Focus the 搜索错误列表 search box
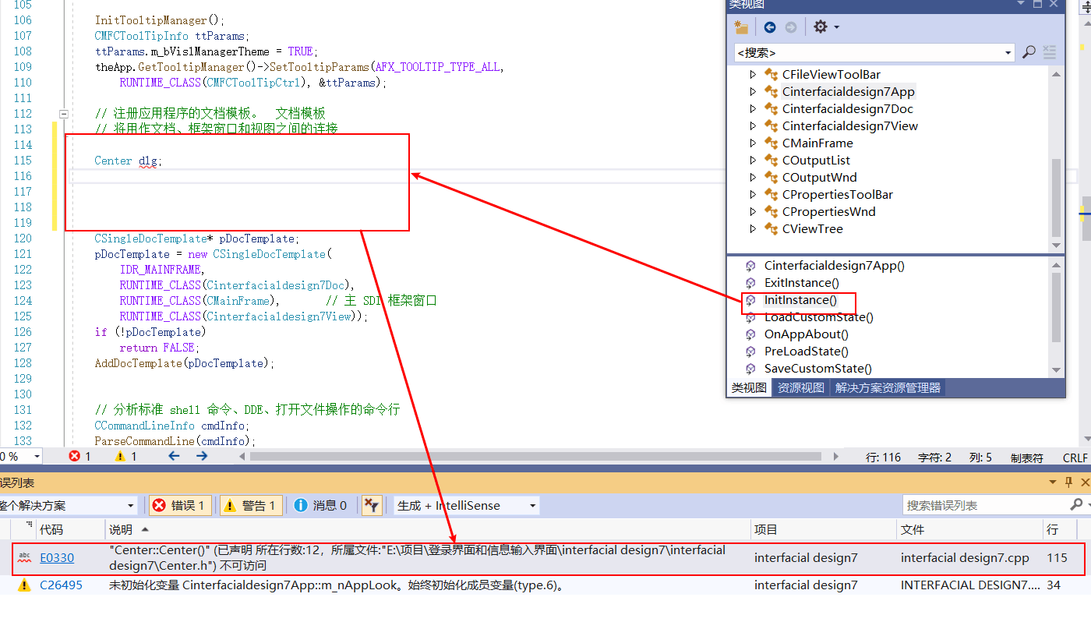The image size is (1091, 629). [986, 505]
